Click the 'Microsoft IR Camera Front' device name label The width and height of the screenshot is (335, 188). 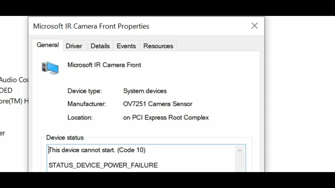[x=104, y=65]
